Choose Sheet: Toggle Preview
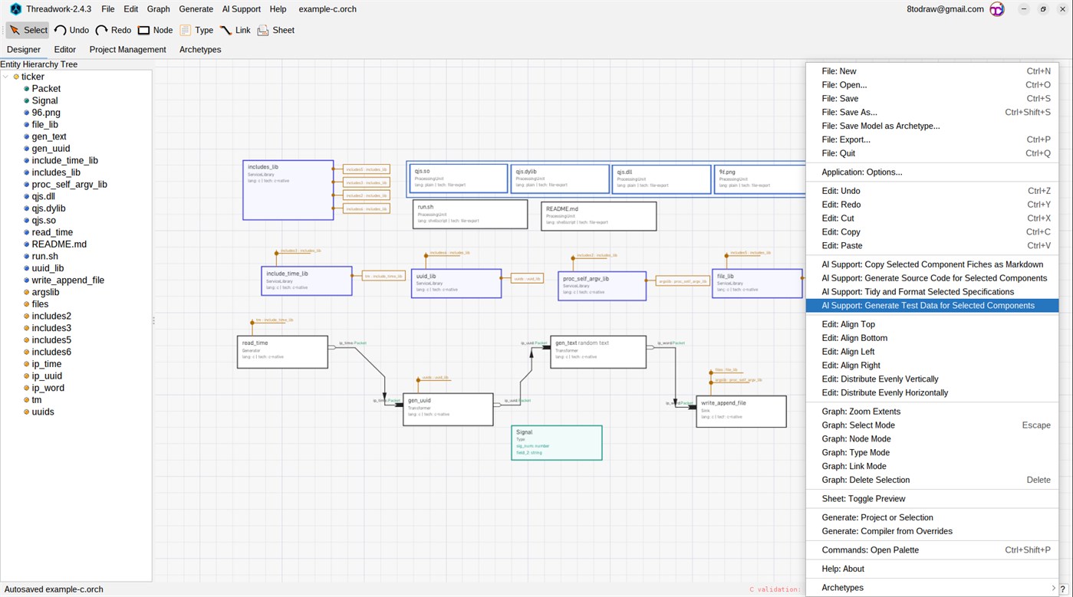Screen dimensions: 1073x597 click(x=932, y=499)
